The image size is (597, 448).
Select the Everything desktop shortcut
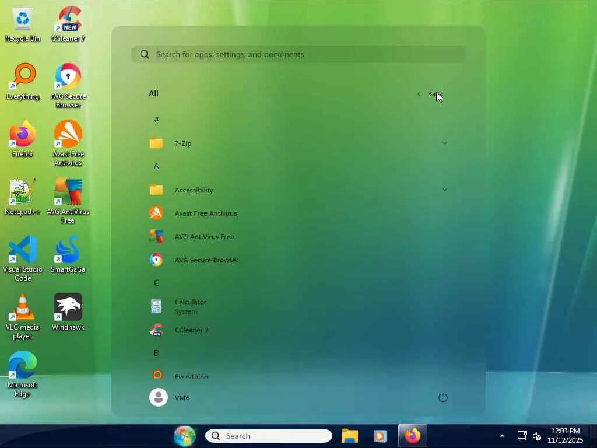tap(23, 82)
